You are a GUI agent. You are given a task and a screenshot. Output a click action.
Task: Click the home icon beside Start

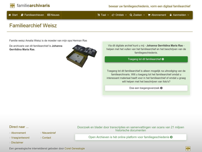(10, 15)
